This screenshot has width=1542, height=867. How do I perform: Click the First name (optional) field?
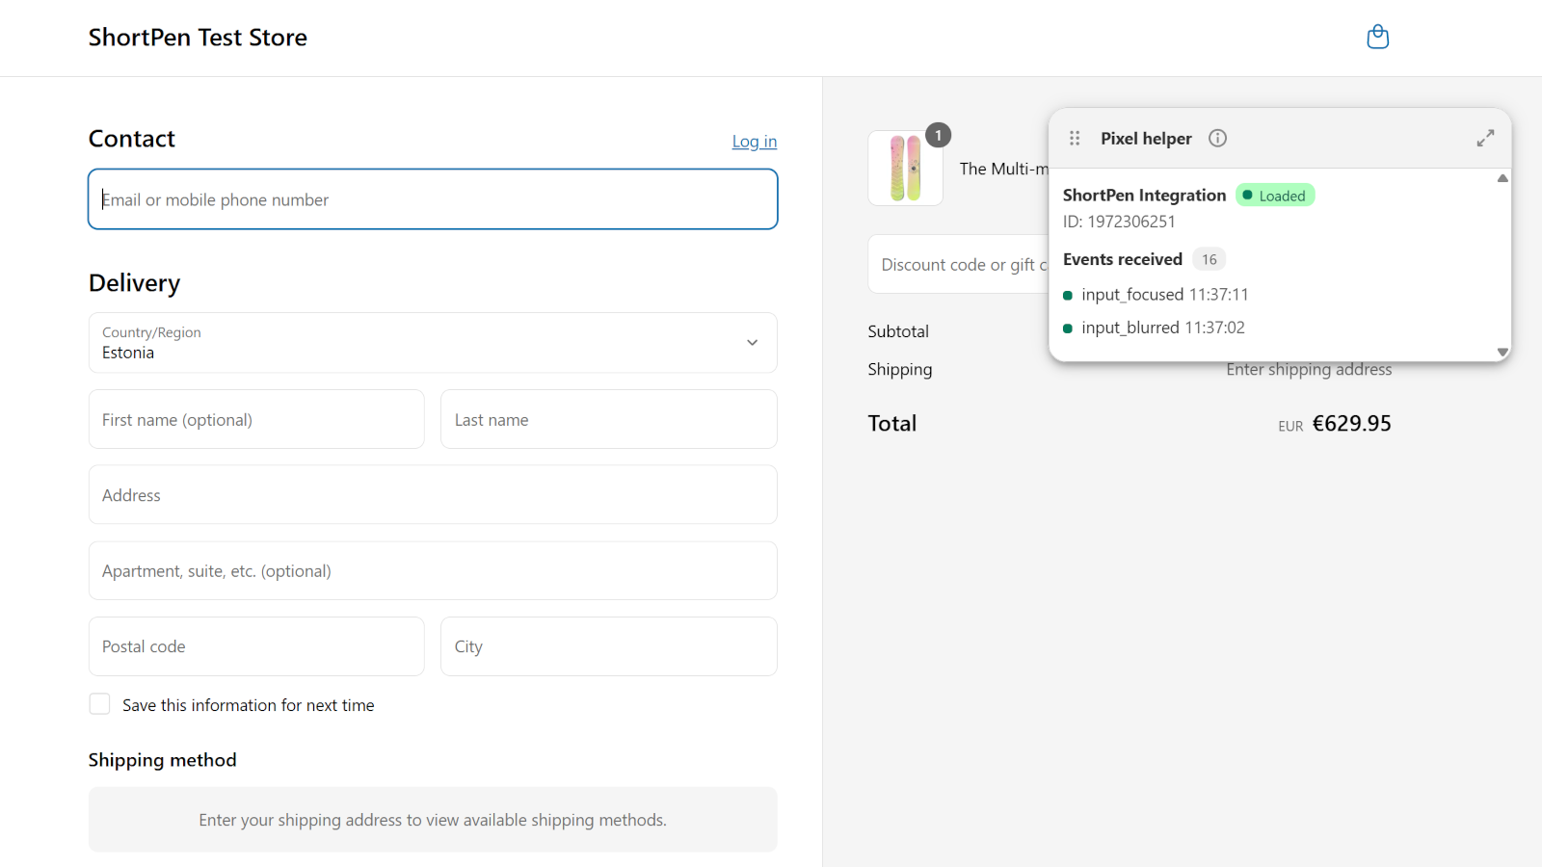pos(256,420)
